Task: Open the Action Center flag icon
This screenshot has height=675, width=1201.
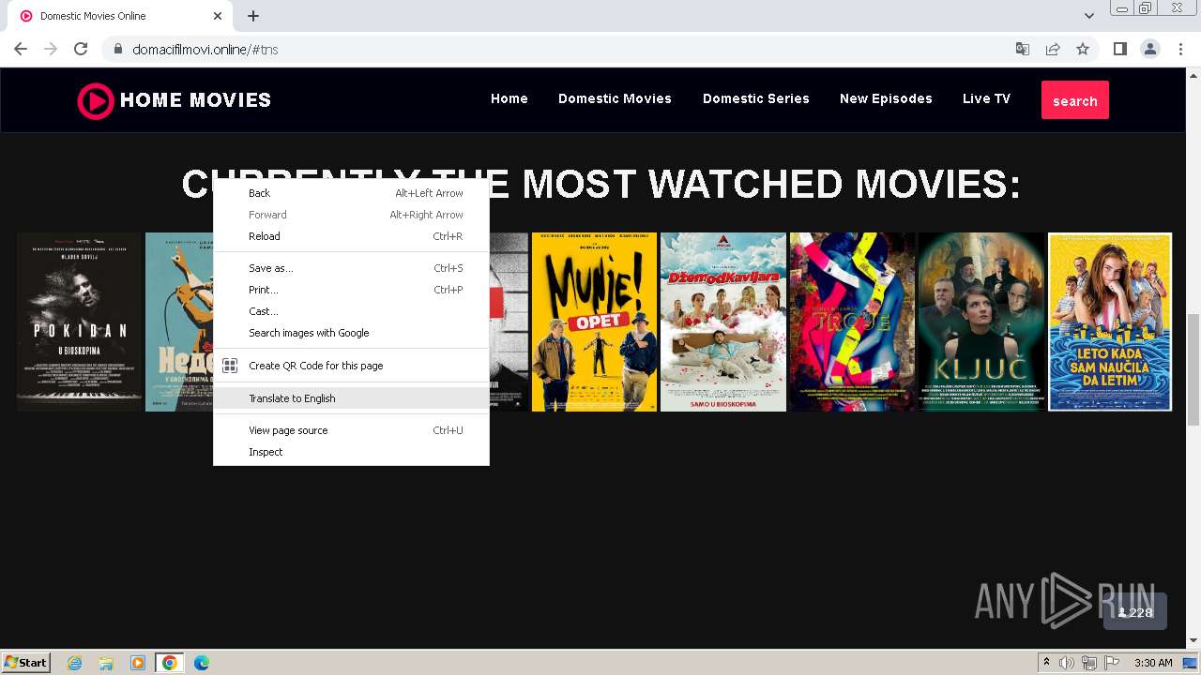Action: [1110, 663]
